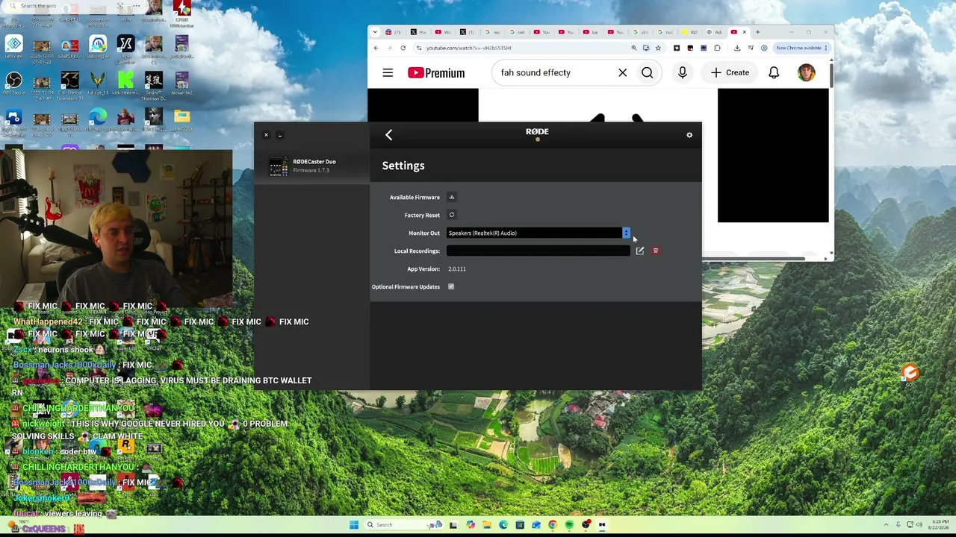Viewport: 956px width, 537px height.
Task: Reload the Chrome page
Action: (x=403, y=48)
